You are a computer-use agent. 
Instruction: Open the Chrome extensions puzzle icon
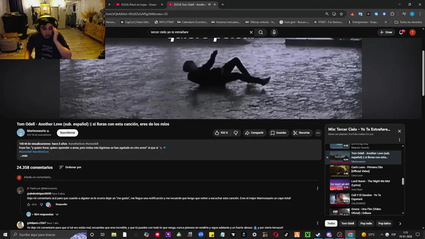(392, 14)
